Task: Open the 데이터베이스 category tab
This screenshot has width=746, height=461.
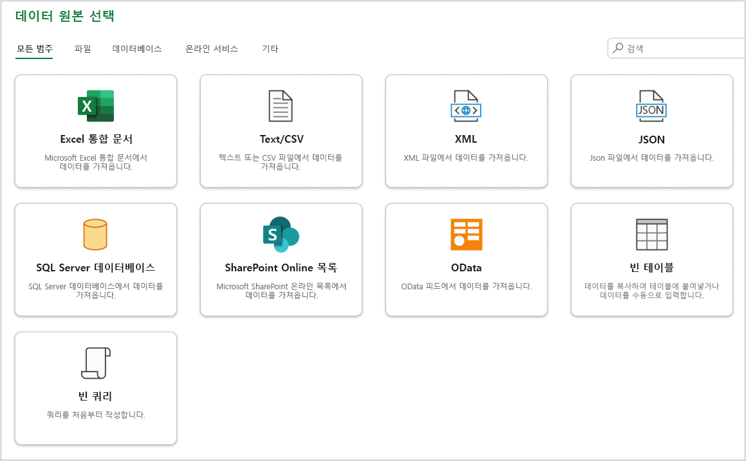Action: click(x=137, y=49)
